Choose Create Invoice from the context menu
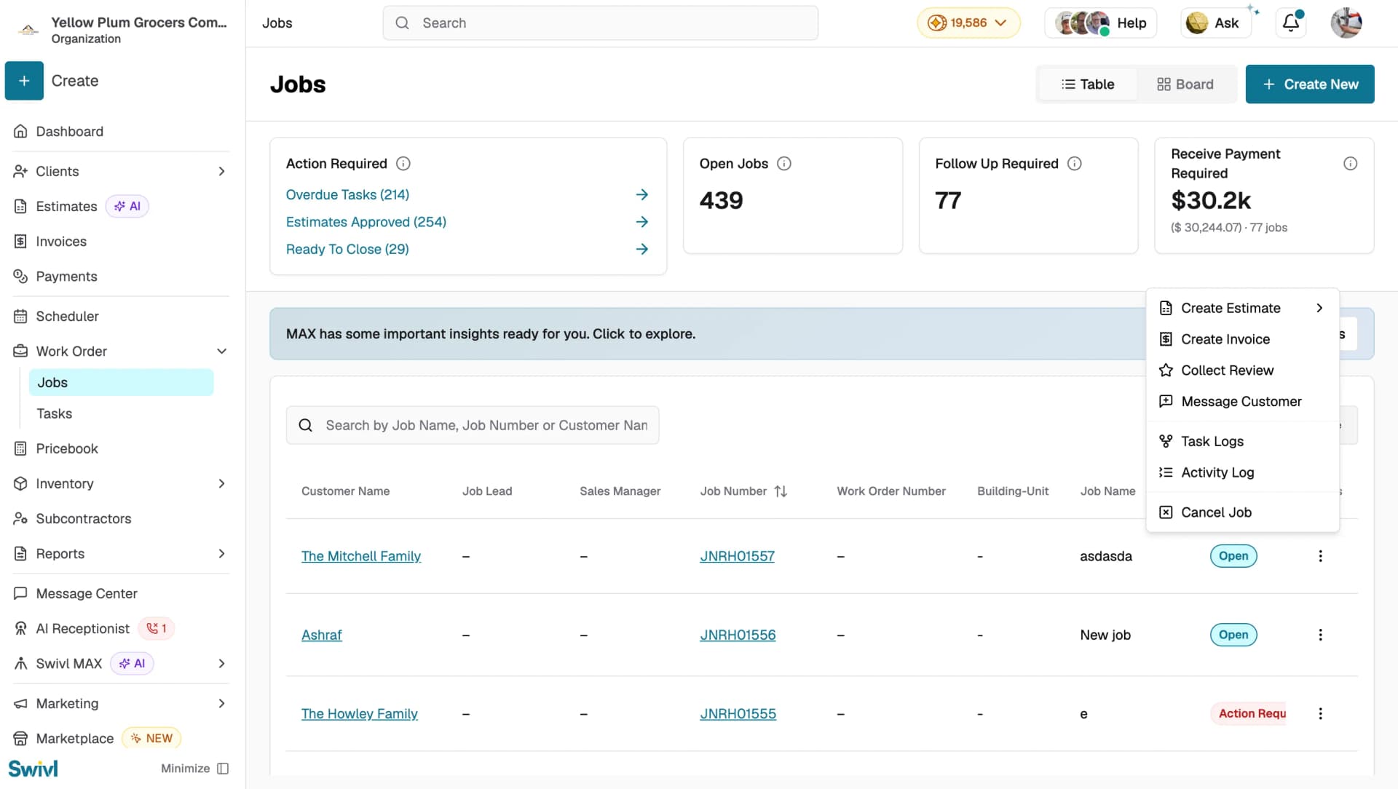 point(1242,339)
